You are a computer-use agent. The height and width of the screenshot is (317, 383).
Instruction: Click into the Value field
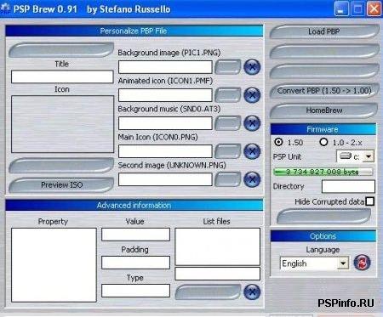point(135,235)
